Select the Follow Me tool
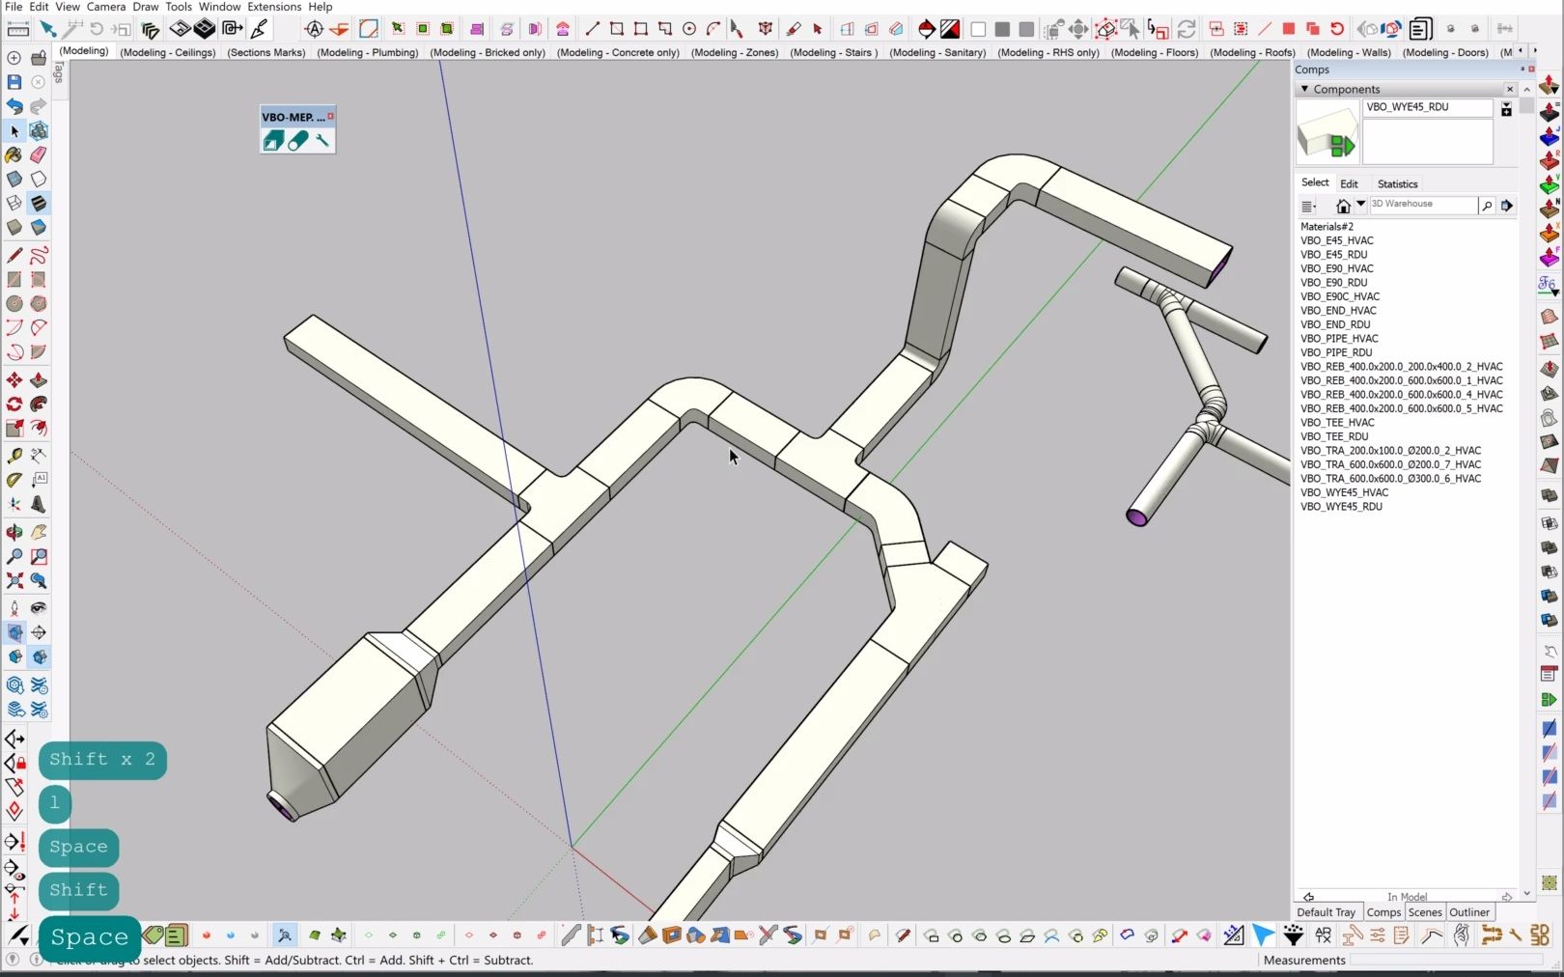The width and height of the screenshot is (1564, 977). (x=39, y=405)
